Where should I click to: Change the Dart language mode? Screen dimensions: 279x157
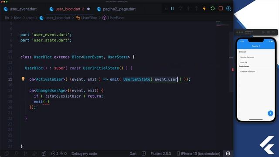point(133,154)
